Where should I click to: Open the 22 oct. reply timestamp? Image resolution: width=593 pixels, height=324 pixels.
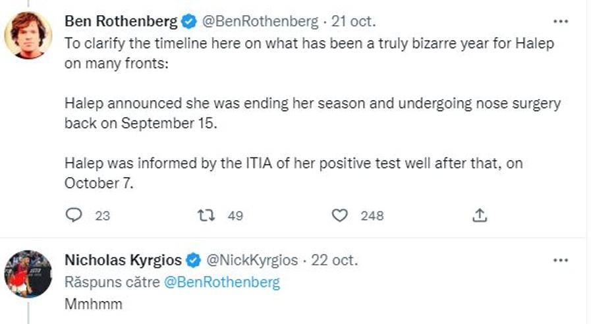coord(334,260)
